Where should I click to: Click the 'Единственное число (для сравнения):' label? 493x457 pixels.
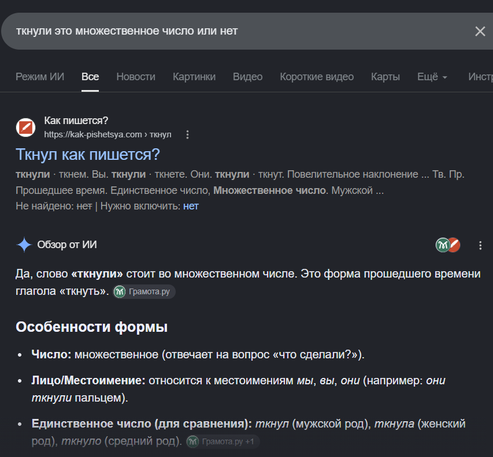coord(142,424)
